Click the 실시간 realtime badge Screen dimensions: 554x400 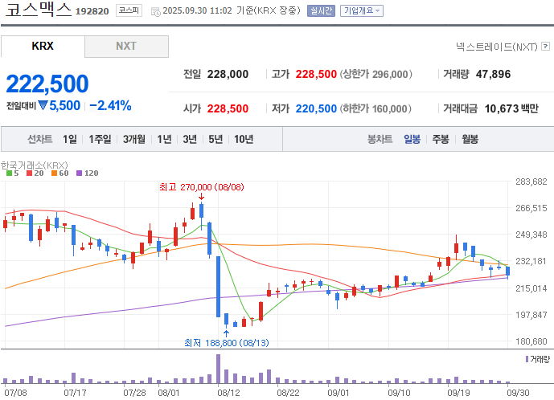click(321, 11)
